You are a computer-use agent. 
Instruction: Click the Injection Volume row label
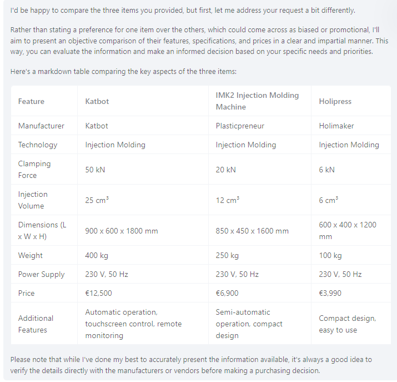(33, 200)
